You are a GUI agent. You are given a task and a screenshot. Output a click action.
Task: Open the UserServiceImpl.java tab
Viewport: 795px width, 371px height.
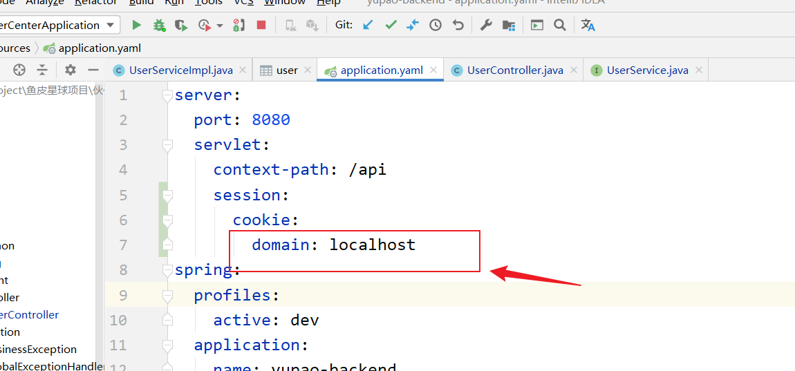(x=180, y=70)
